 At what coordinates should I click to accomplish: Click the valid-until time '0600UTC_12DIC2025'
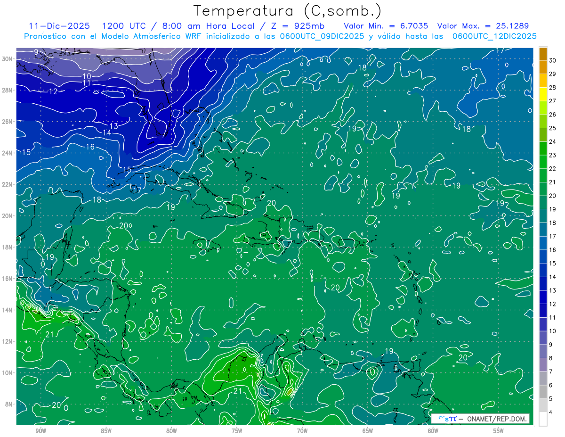tap(494, 36)
